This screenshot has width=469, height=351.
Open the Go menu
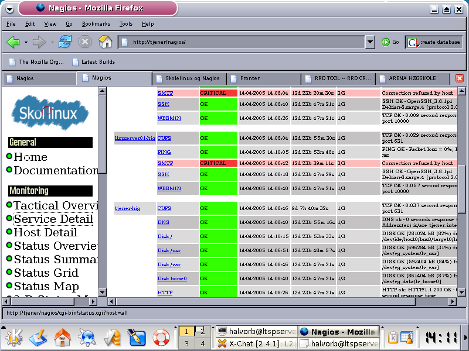pos(69,24)
